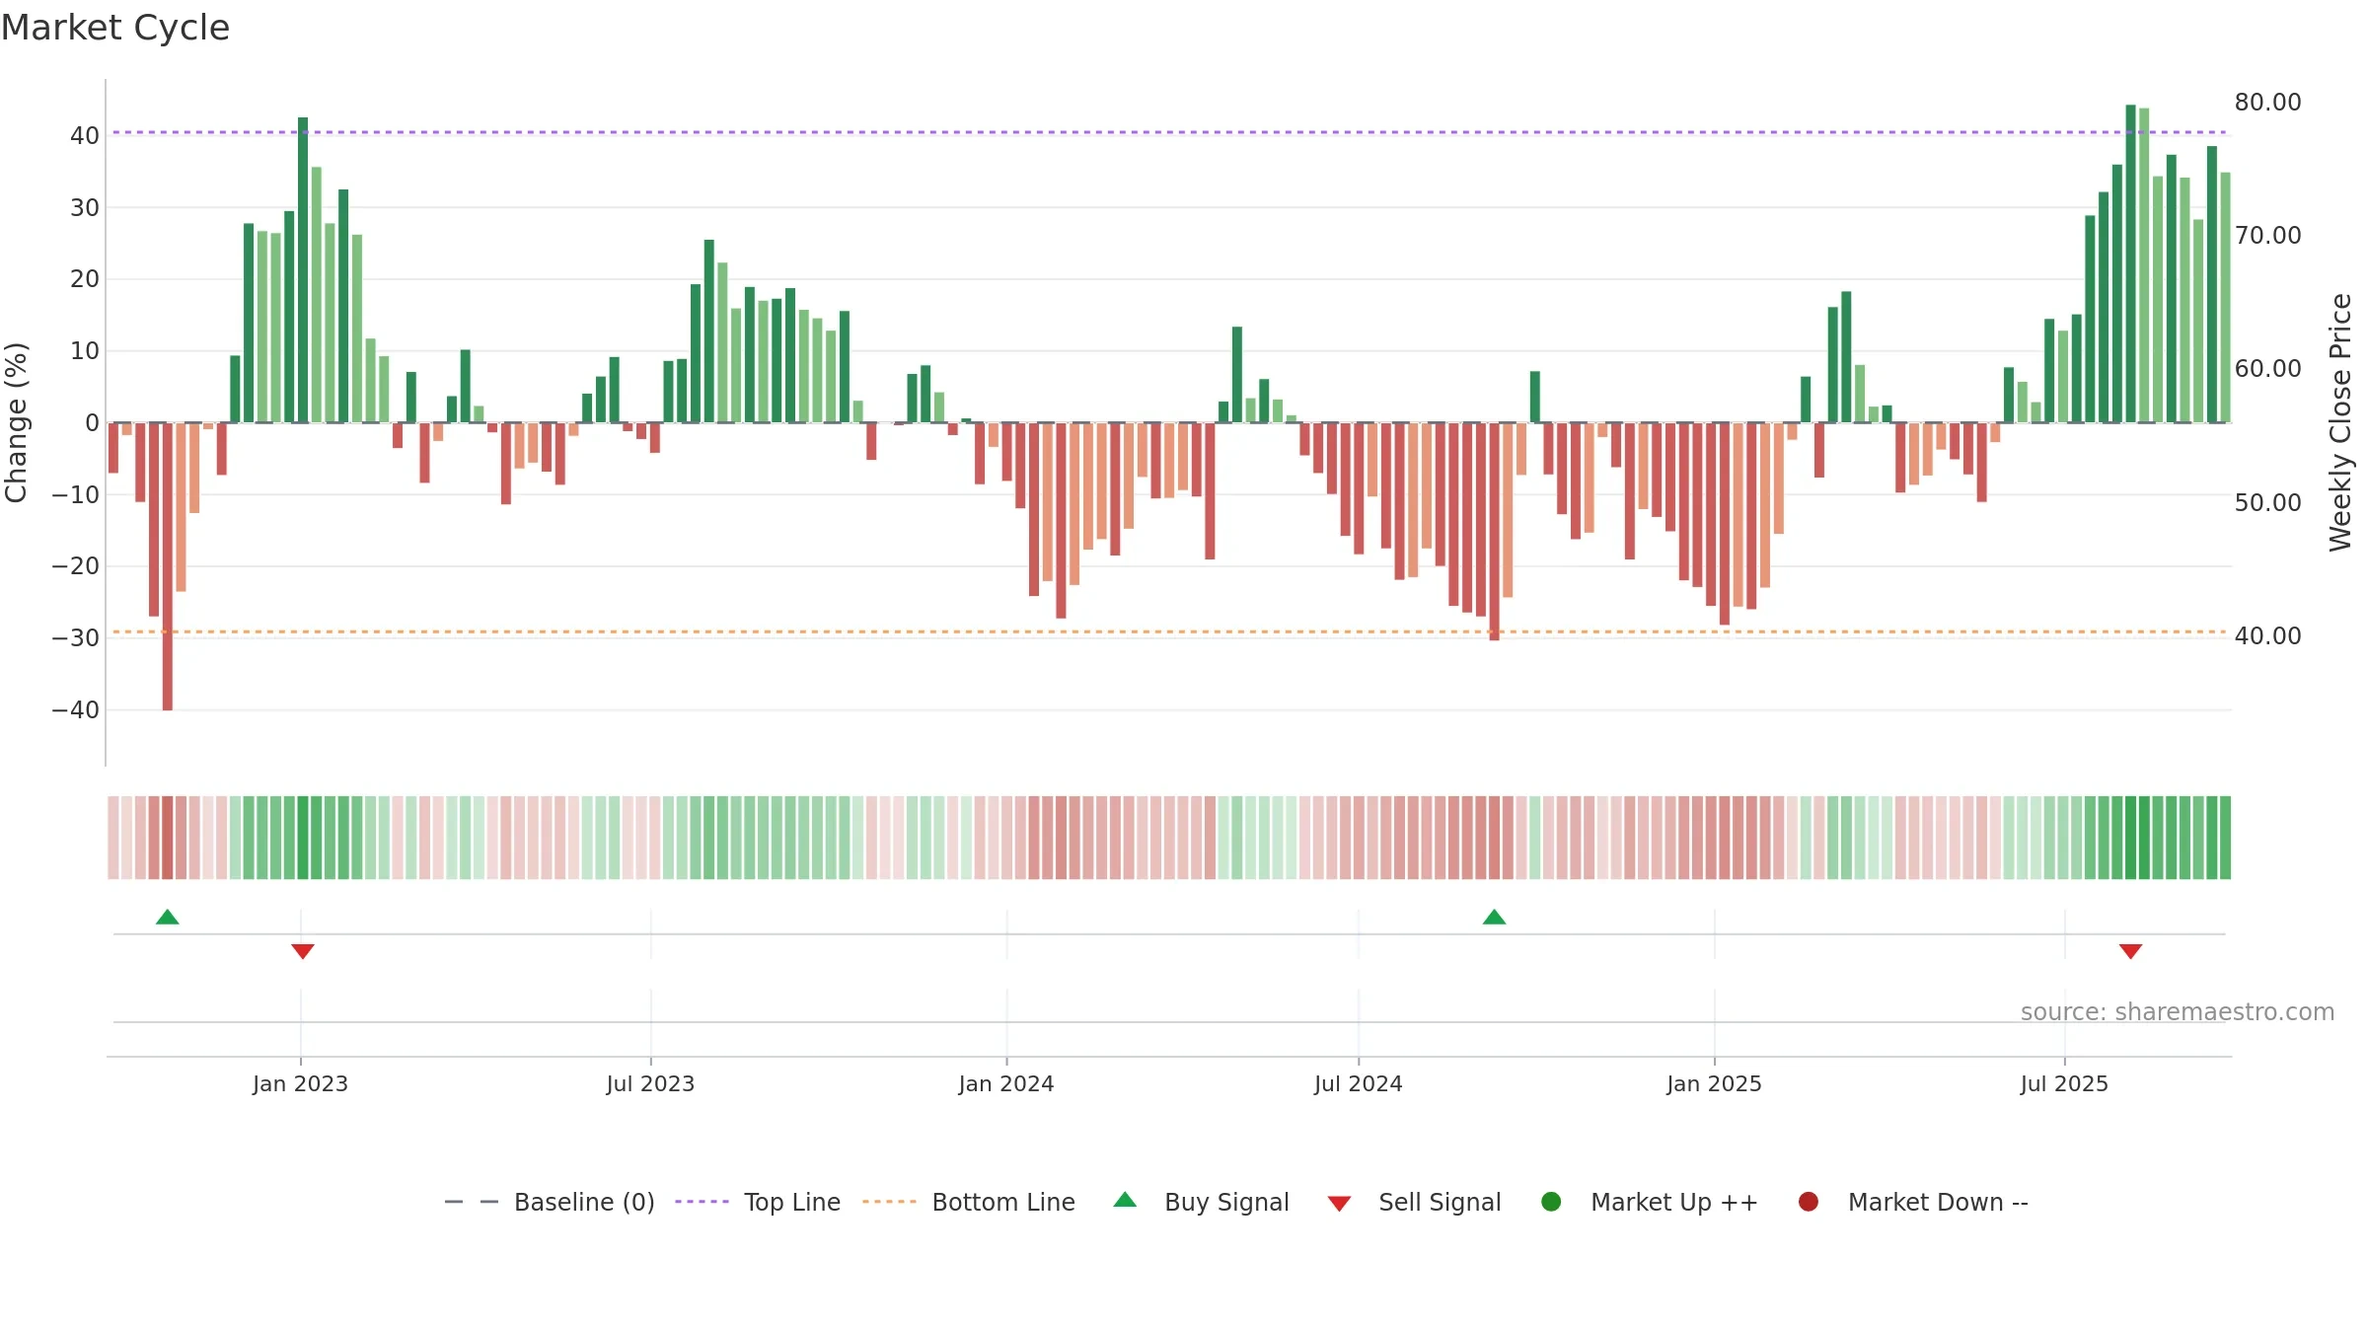The width and height of the screenshot is (2368, 1332).
Task: Click the Market Up ++ green circle
Action: 1551,1202
